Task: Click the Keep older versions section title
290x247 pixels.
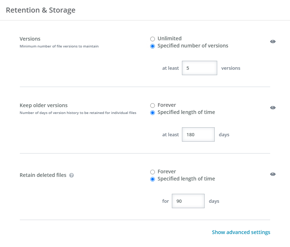Action: [44, 105]
